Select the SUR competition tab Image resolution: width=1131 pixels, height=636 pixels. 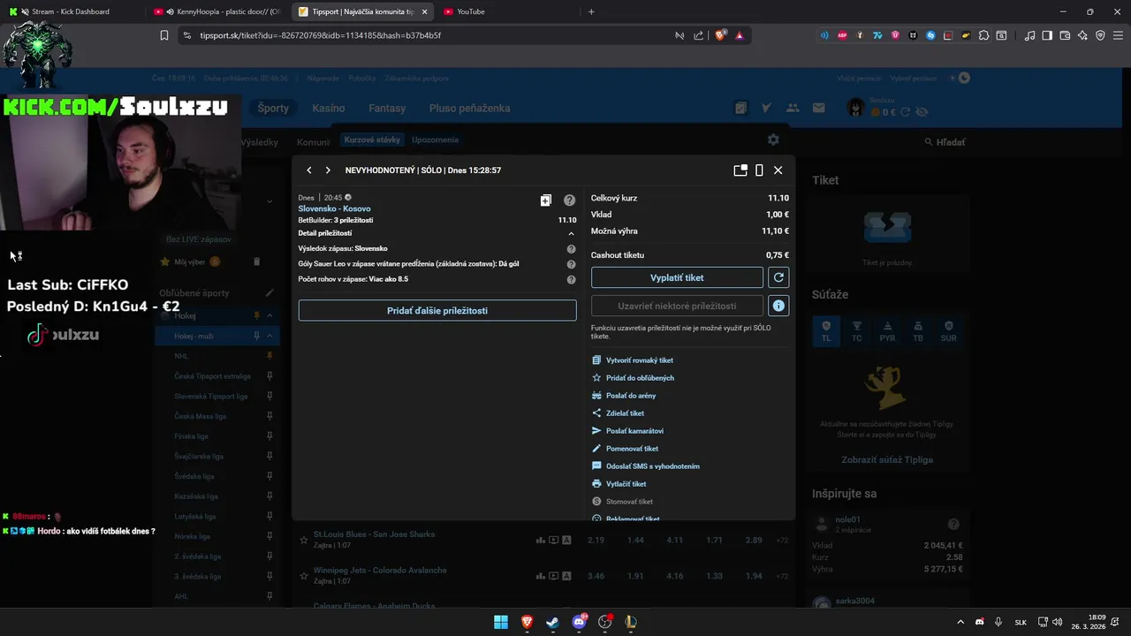pyautogui.click(x=948, y=331)
